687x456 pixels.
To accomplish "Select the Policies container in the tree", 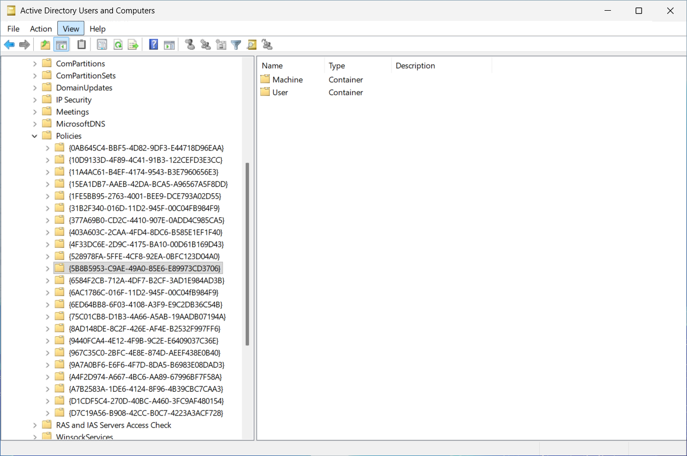I will pyautogui.click(x=69, y=136).
